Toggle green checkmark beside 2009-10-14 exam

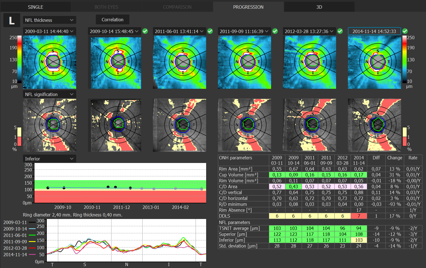pyautogui.click(x=145, y=31)
